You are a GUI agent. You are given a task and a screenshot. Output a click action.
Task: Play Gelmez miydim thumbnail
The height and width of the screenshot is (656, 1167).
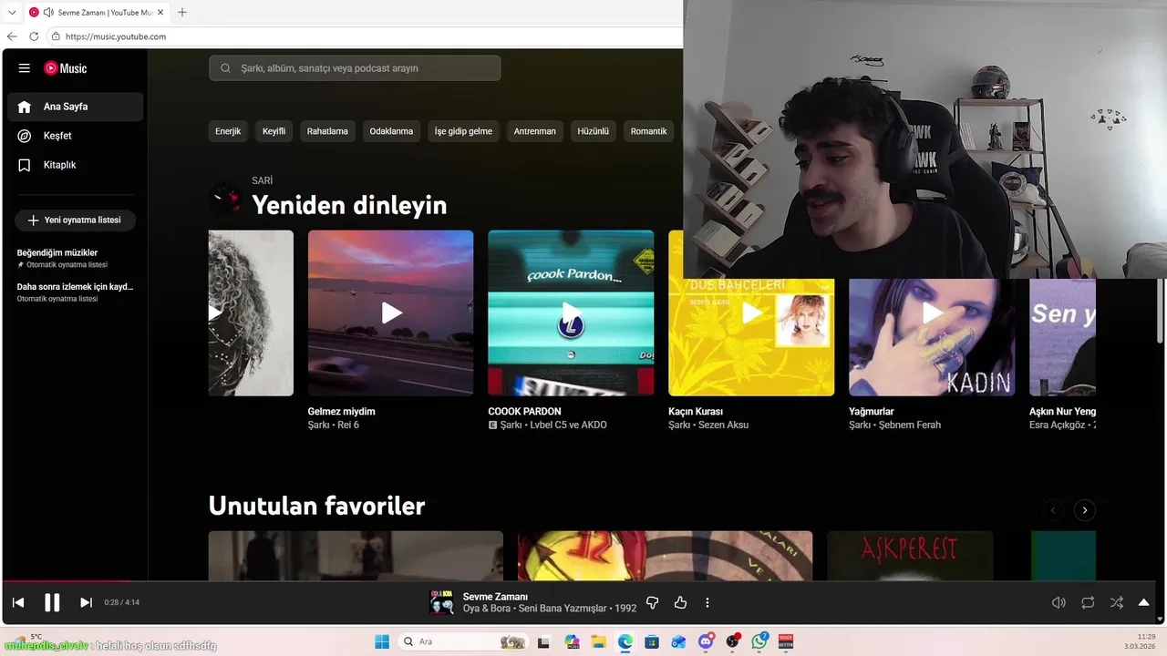pyautogui.click(x=390, y=313)
